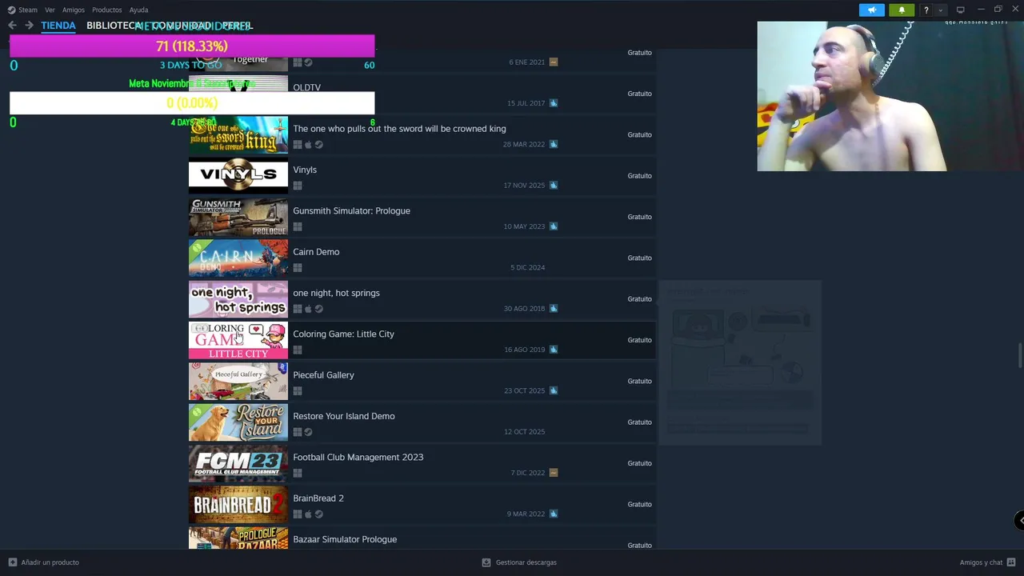Click Añadir un producto button
This screenshot has width=1024, height=576.
tap(44, 562)
